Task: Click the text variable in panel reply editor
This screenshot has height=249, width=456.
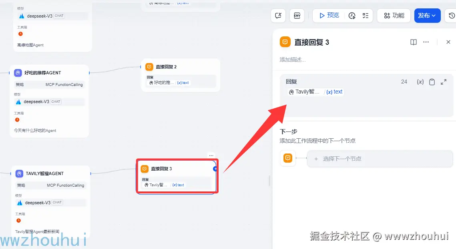Action: pos(334,92)
